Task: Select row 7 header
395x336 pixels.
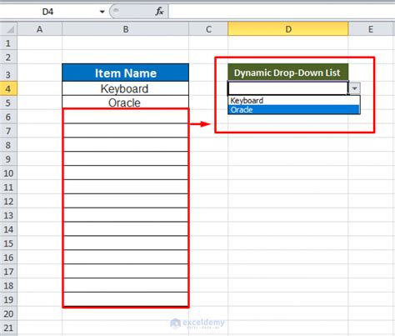Action: [x=8, y=131]
